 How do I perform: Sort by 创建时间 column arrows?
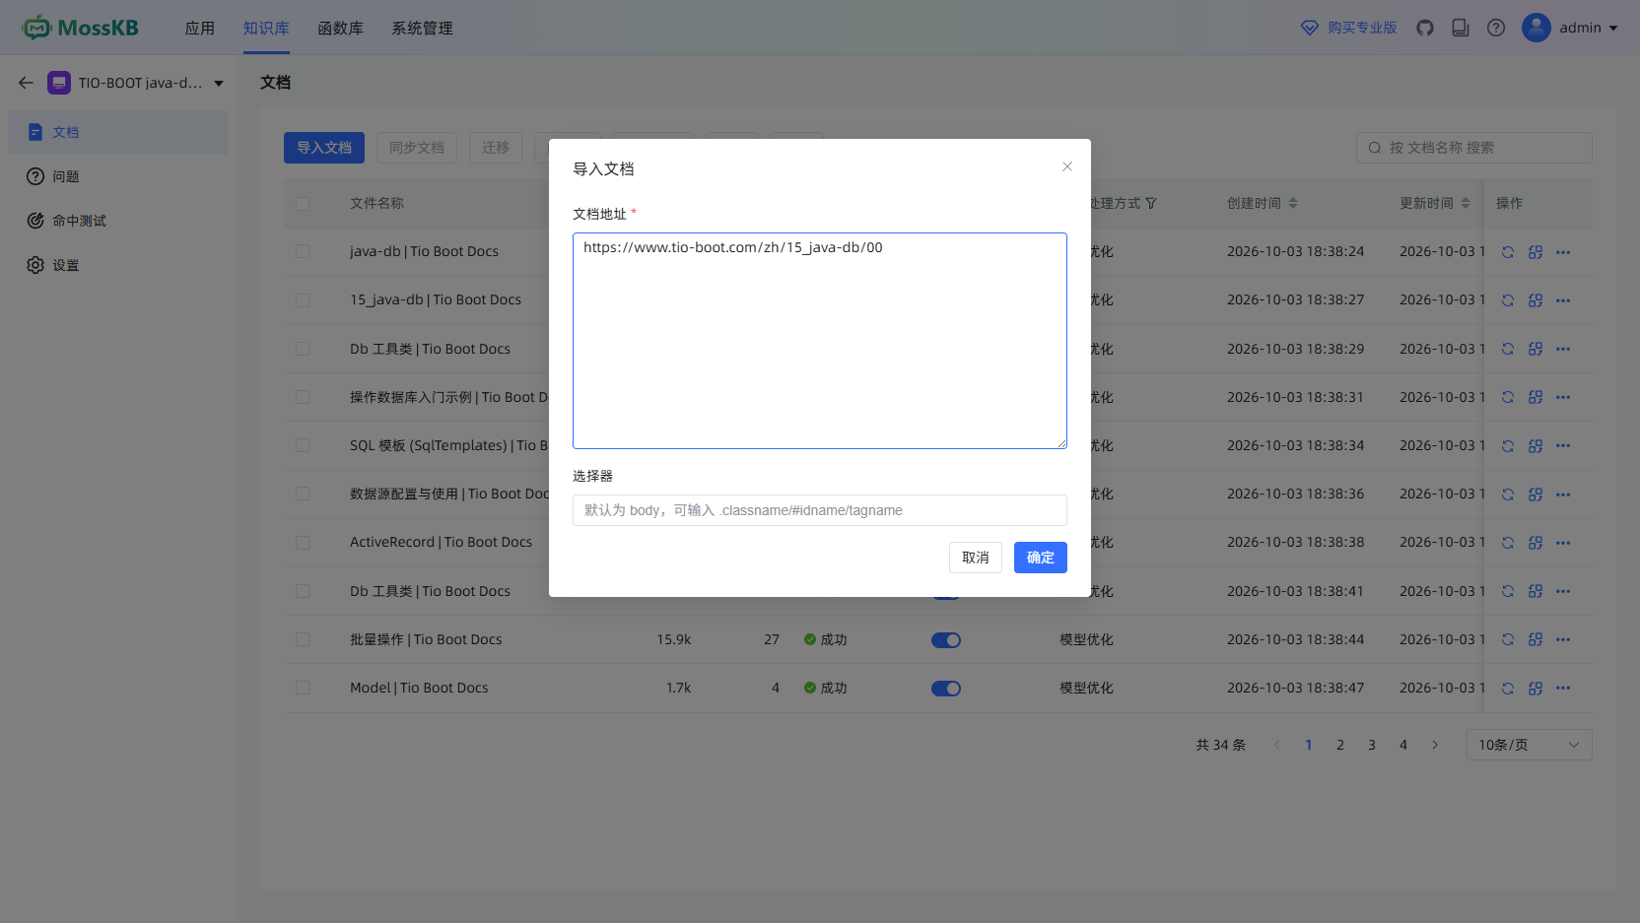1293,203
